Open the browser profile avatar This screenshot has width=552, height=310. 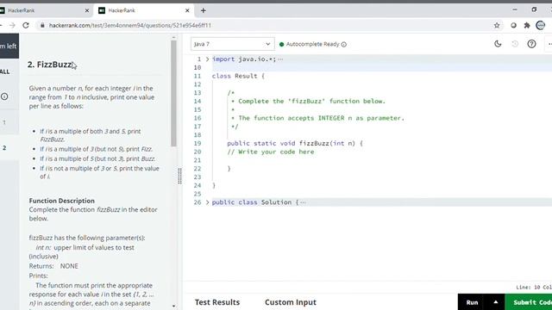(x=541, y=25)
